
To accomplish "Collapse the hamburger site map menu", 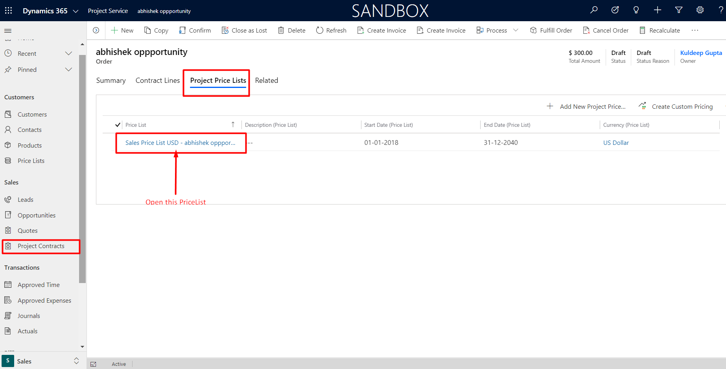I will click(x=8, y=31).
